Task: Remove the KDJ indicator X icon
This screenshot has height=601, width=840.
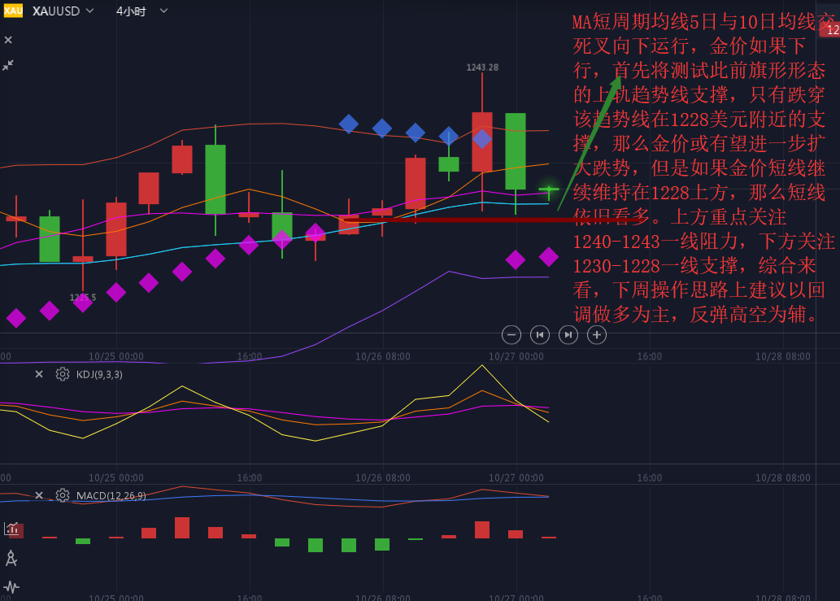Action: [39, 374]
